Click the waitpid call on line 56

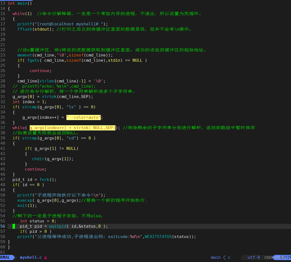[x=78, y=227]
